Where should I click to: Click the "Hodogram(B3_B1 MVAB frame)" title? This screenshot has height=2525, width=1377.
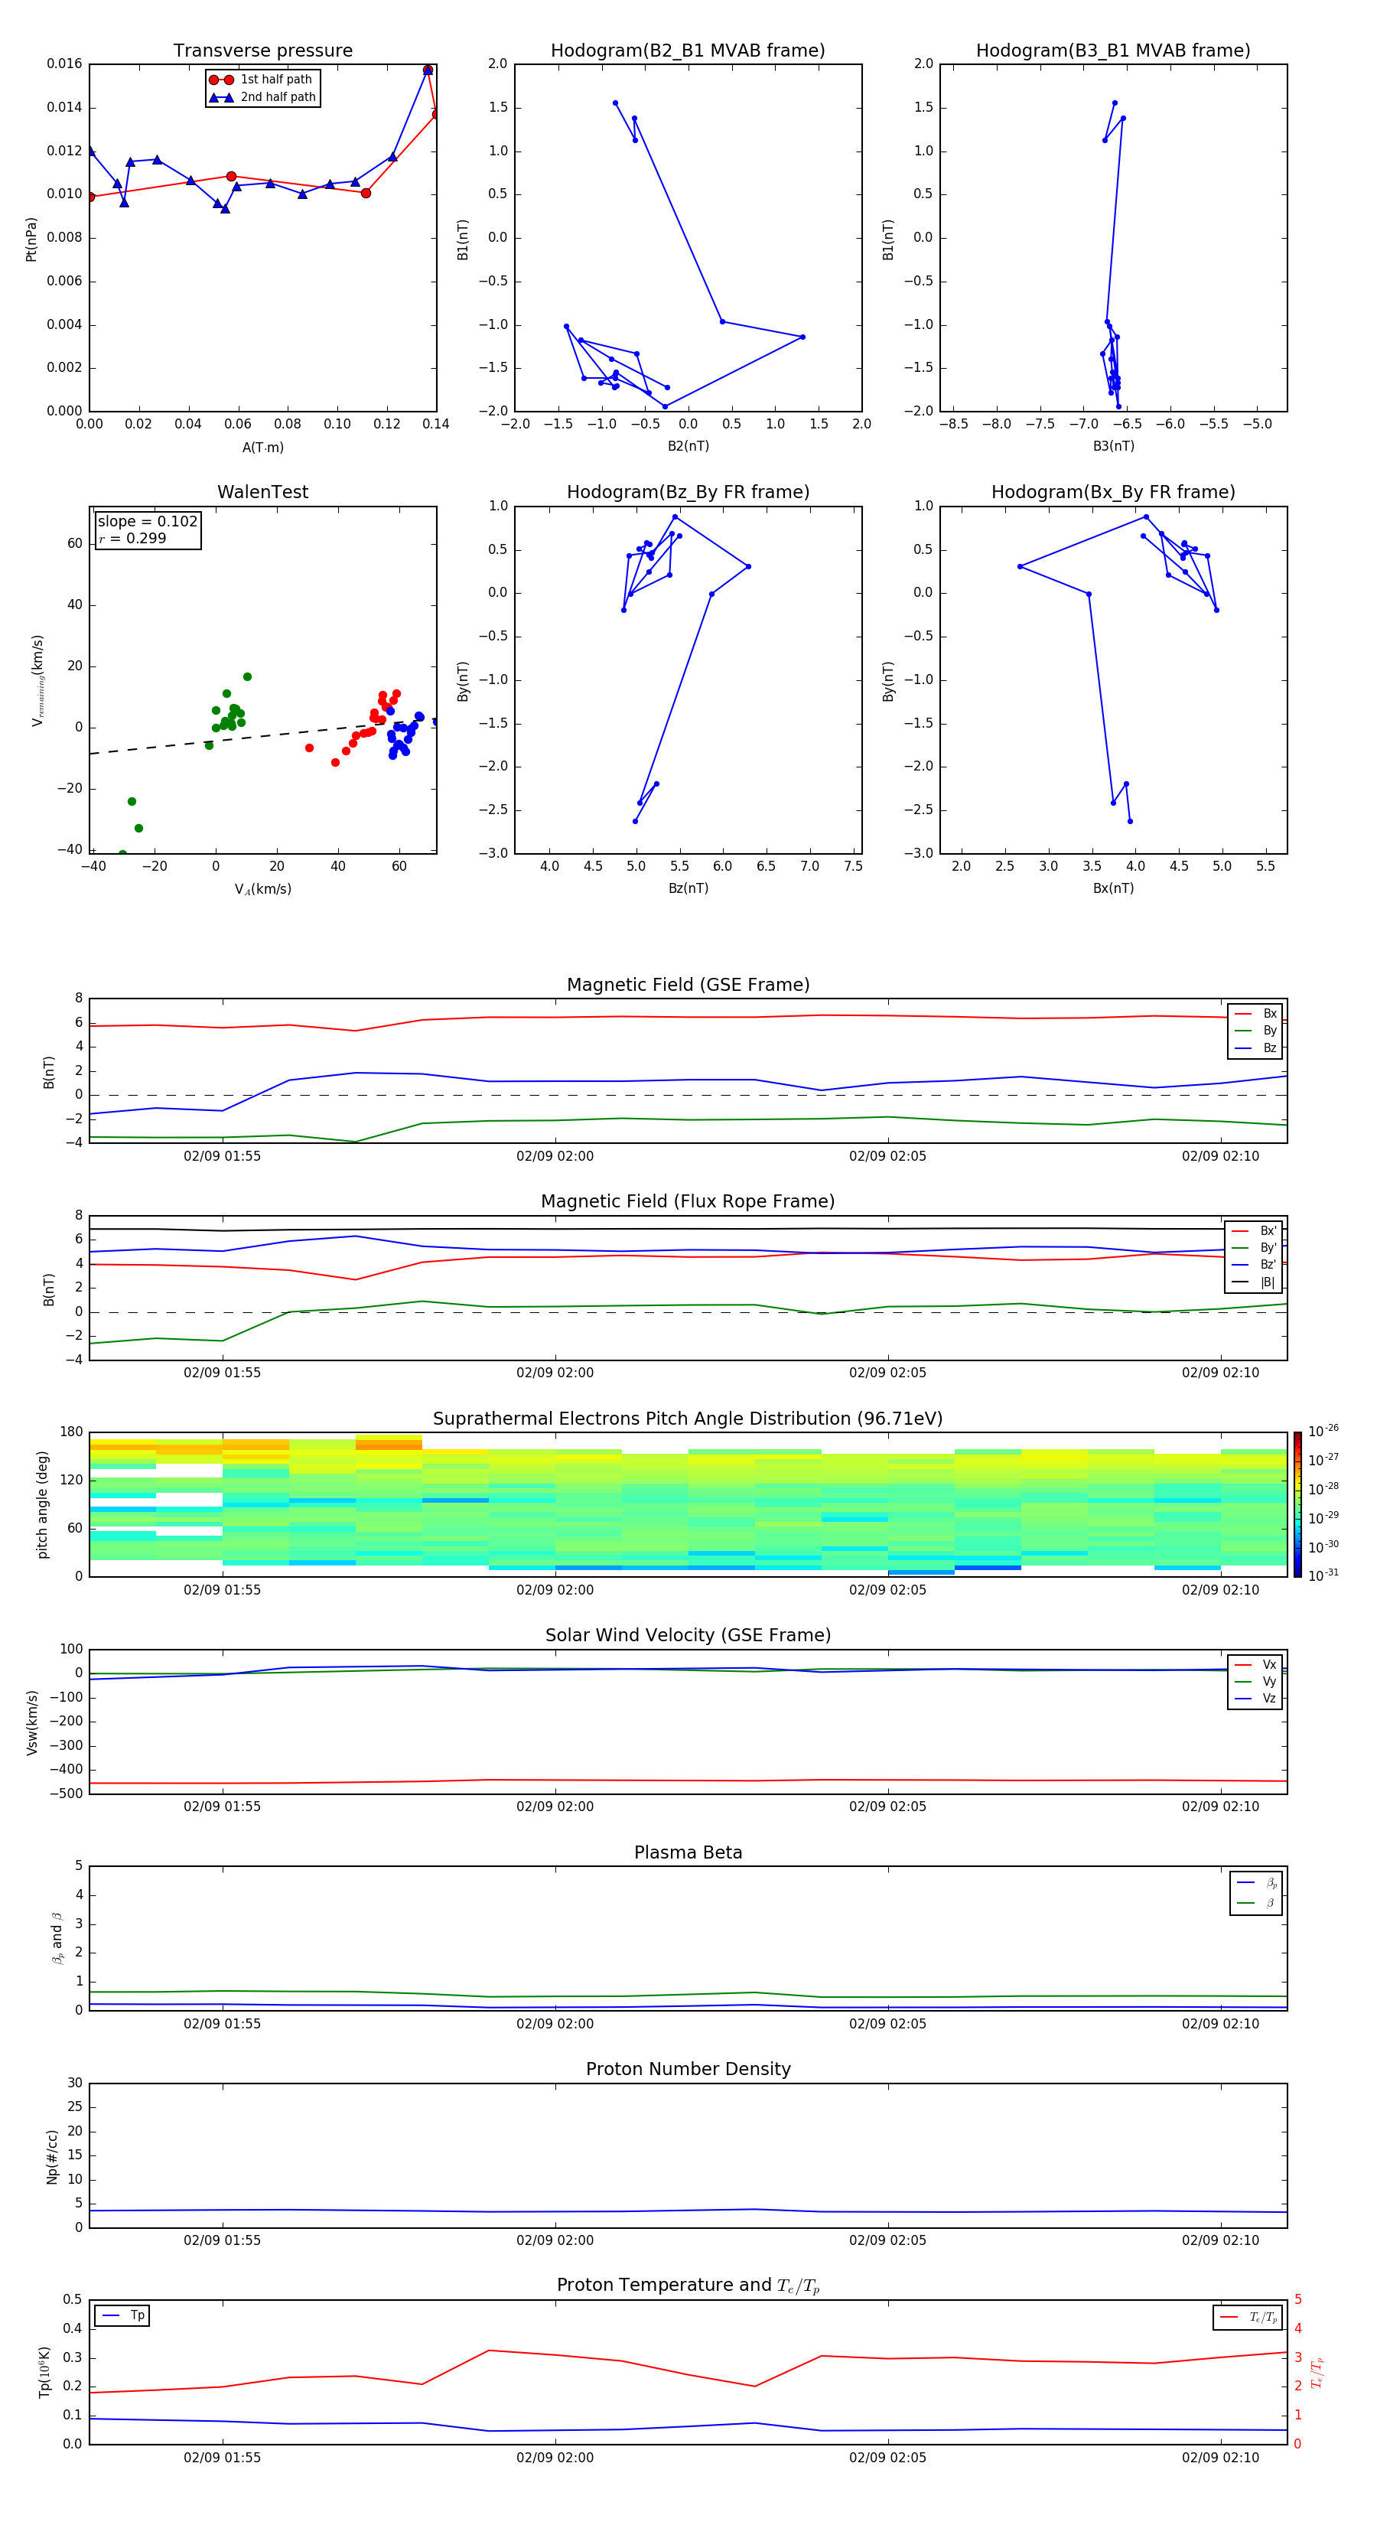pos(1113,51)
